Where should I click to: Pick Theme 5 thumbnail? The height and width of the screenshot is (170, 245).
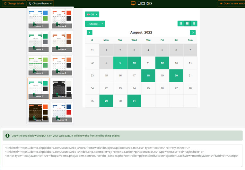pyautogui.click(x=39, y=65)
